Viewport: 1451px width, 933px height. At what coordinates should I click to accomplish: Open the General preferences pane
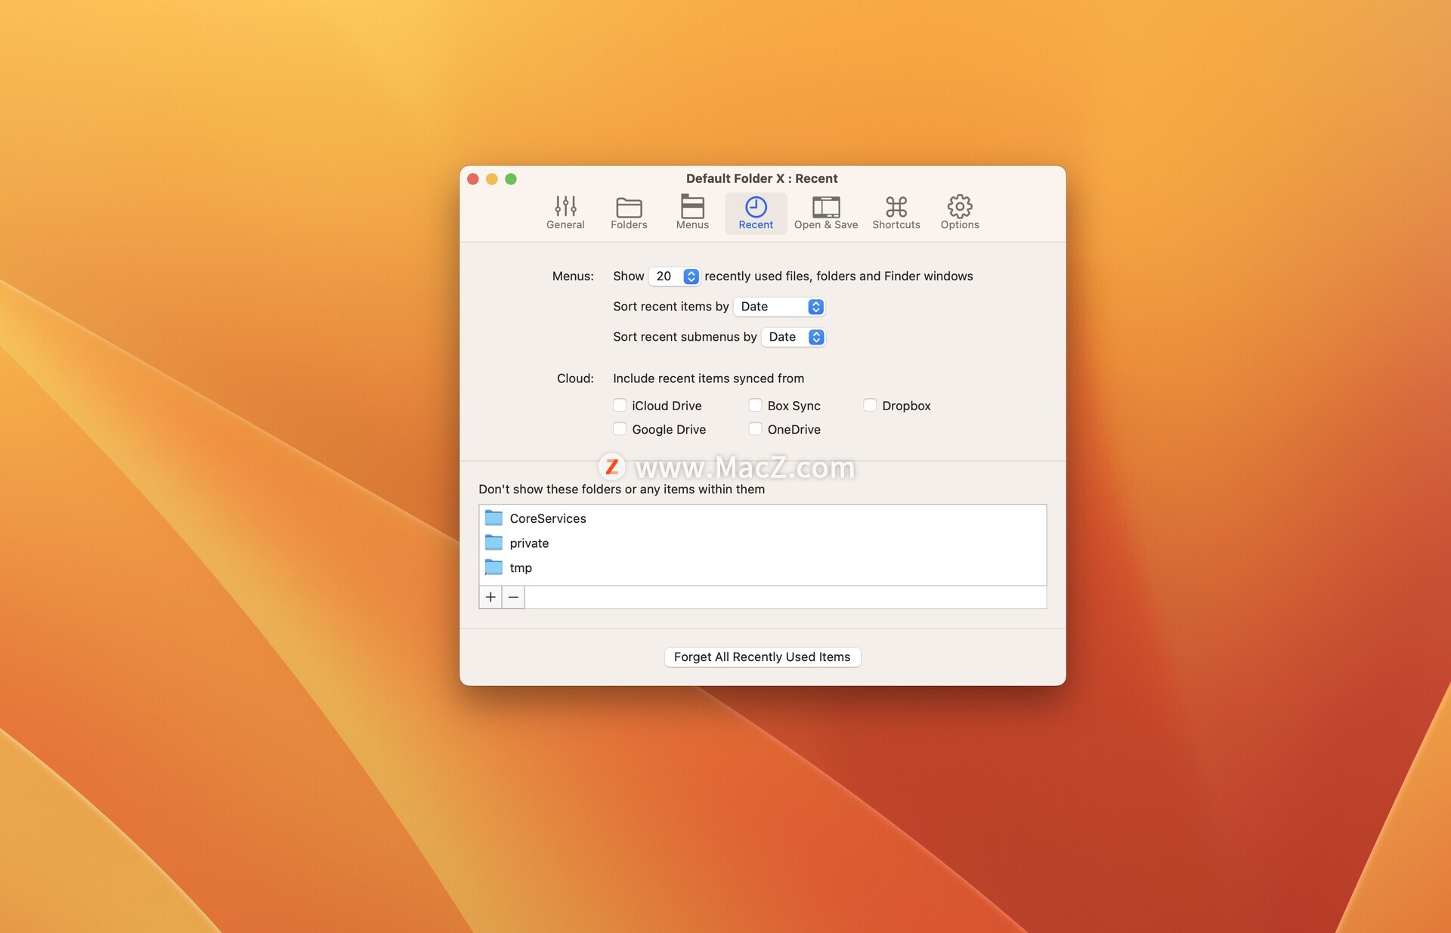565,212
